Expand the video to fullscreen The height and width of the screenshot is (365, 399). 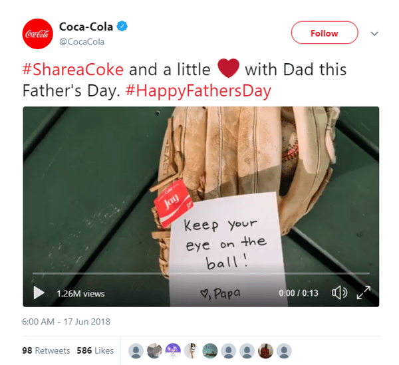point(363,293)
